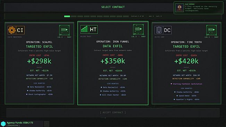This screenshot has width=226, height=127.
Task: Click LVL 2 - Easy label on Fine Tooth card
Action: tap(211, 37)
